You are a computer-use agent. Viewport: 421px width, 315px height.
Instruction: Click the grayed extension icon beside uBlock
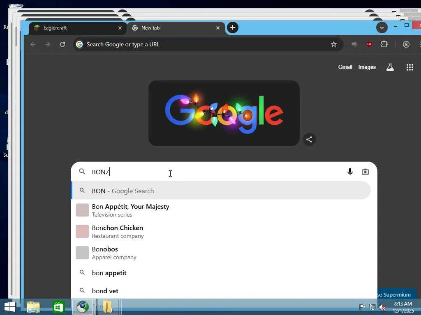tap(354, 44)
